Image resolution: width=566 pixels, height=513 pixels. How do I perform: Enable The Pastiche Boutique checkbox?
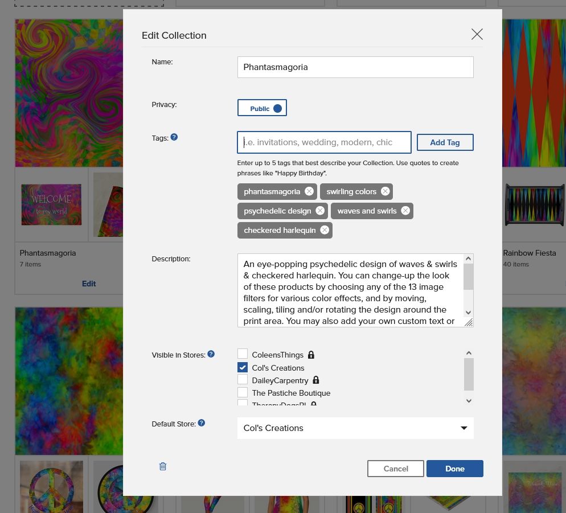(x=243, y=393)
